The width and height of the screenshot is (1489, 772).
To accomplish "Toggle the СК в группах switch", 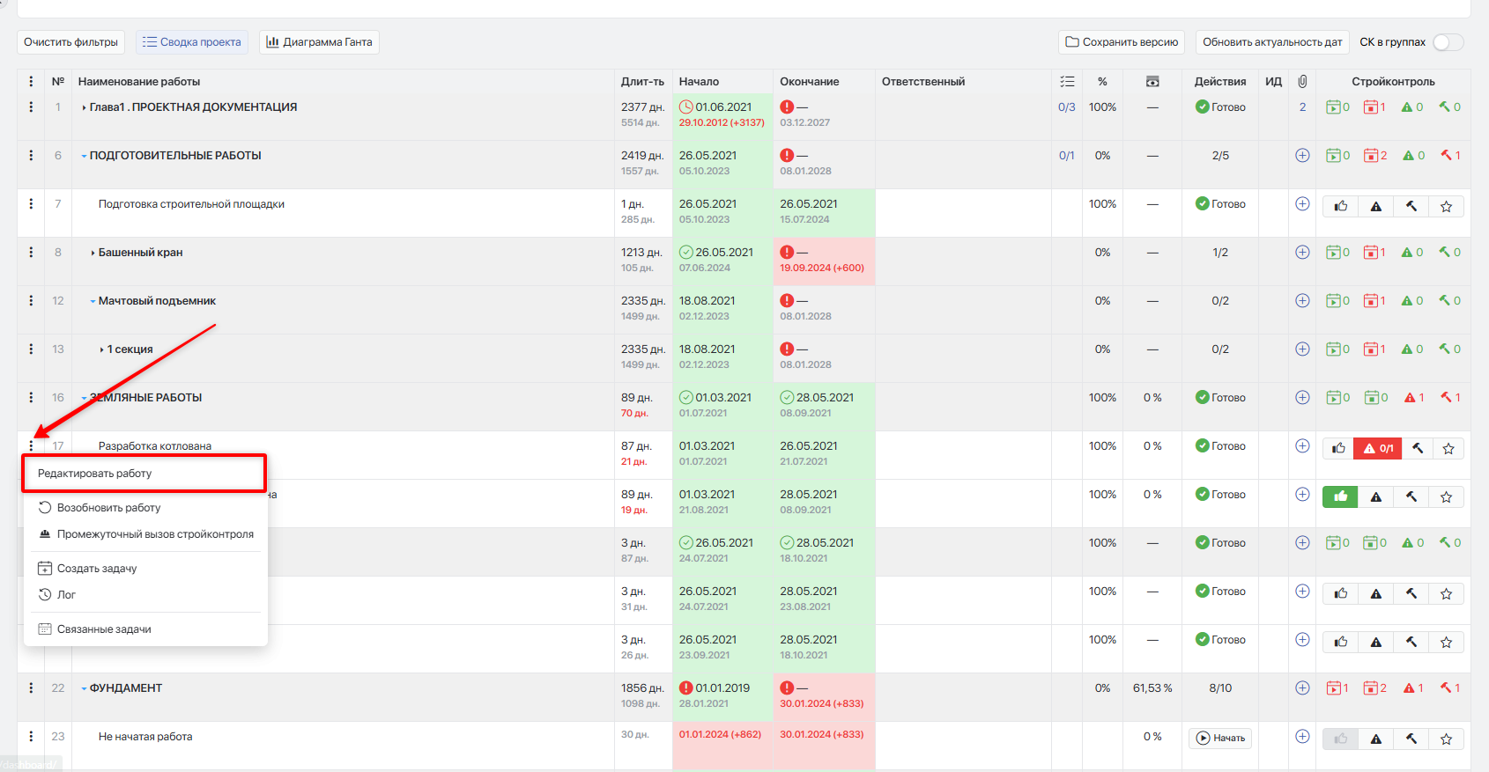I will [x=1448, y=42].
